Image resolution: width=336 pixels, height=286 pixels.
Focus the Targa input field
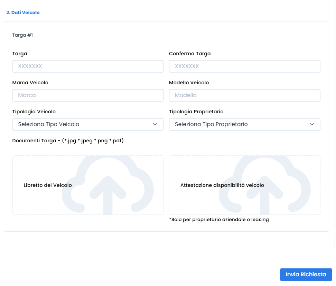pyautogui.click(x=88, y=66)
